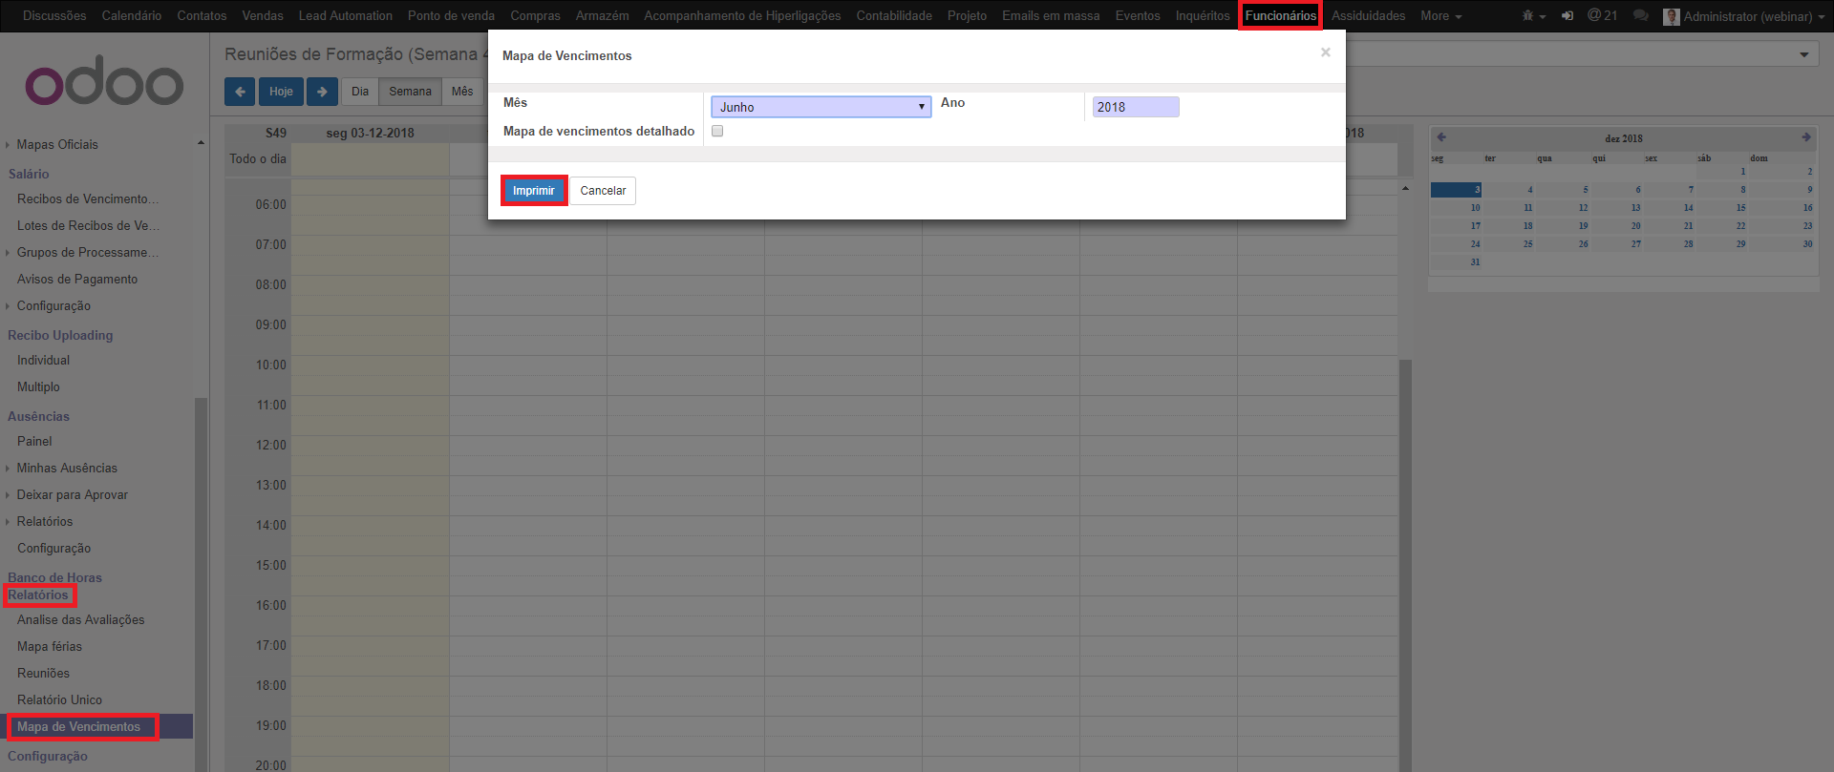This screenshot has width=1834, height=772.
Task: Click the Ano input field
Action: pos(1135,107)
